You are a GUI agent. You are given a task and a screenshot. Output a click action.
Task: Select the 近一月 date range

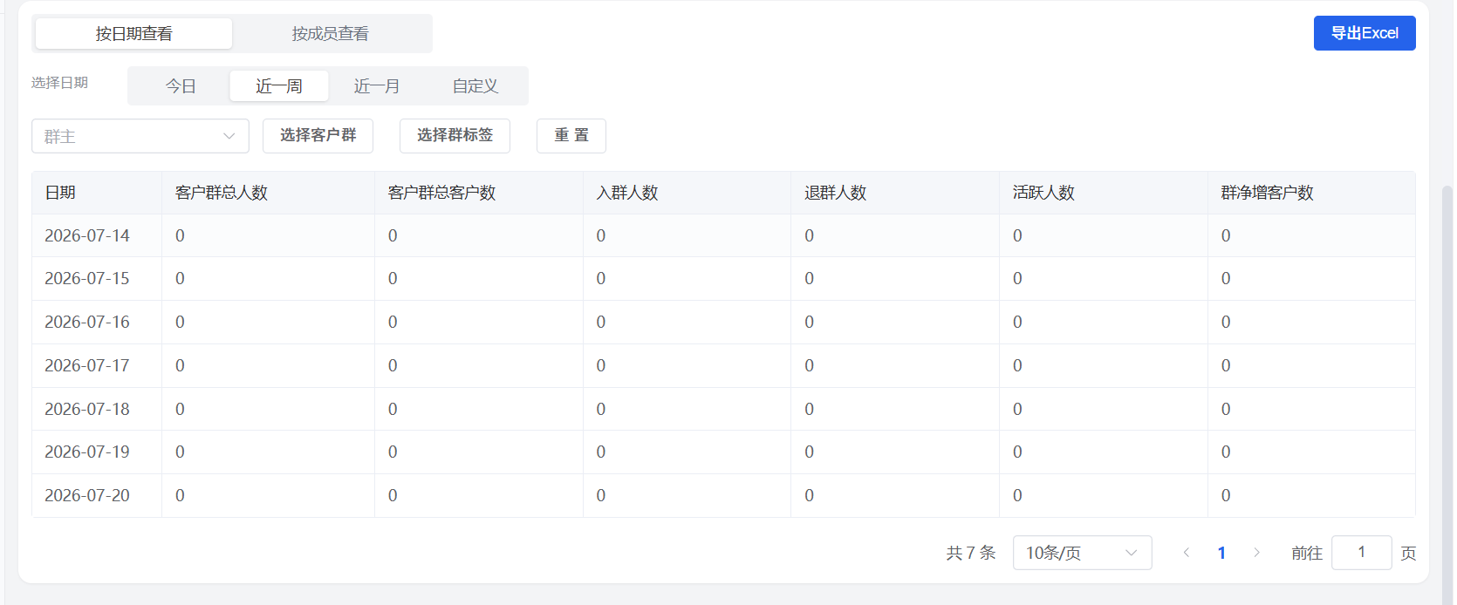tap(377, 86)
